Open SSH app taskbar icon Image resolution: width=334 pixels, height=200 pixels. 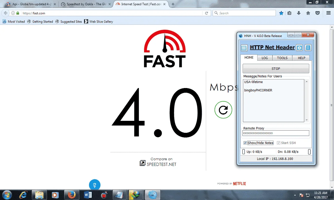(153, 195)
